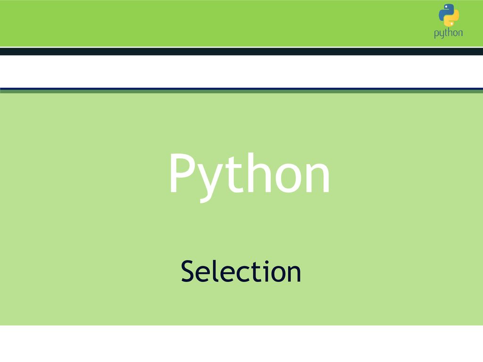Click the letter 'y' in Python title
Screen dimensions: 483x362
(211, 182)
